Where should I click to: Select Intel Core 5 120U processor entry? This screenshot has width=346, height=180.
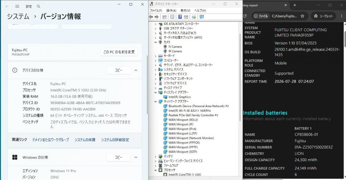pos(185,174)
